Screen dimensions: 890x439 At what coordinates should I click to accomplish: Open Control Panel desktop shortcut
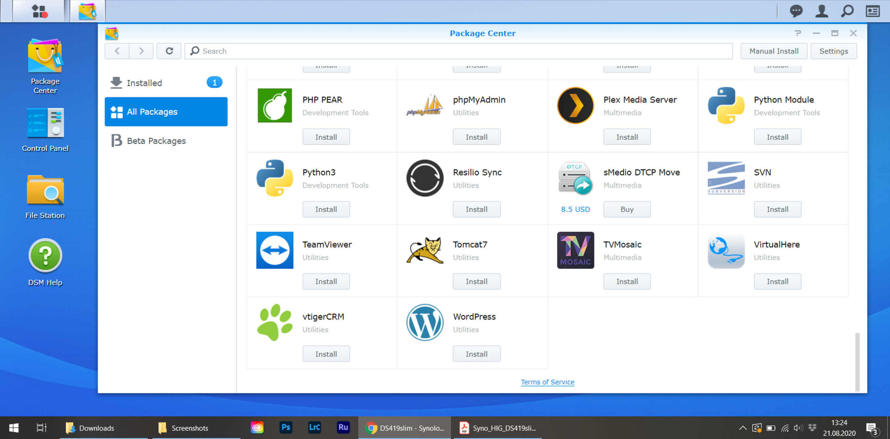pyautogui.click(x=45, y=130)
